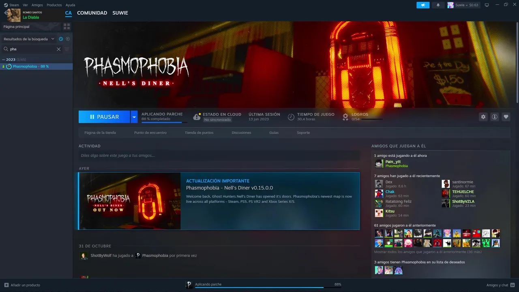Add a product with Añadir un producto

[x=22, y=285]
